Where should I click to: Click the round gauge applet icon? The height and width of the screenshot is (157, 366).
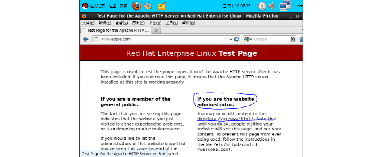point(262,6)
